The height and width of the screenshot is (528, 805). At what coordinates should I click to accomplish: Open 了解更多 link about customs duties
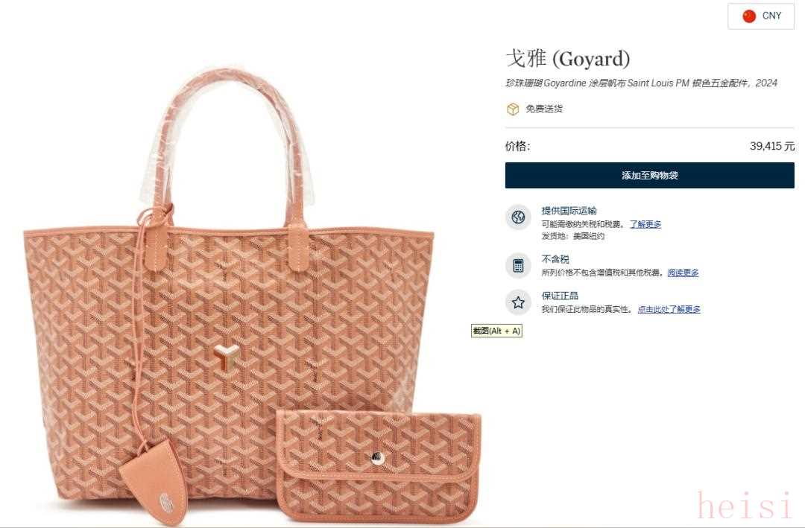point(645,224)
